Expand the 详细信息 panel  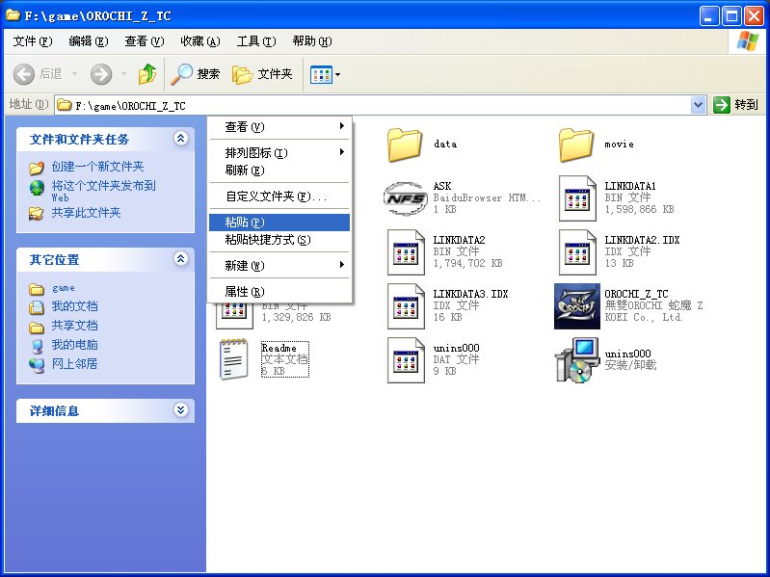180,410
